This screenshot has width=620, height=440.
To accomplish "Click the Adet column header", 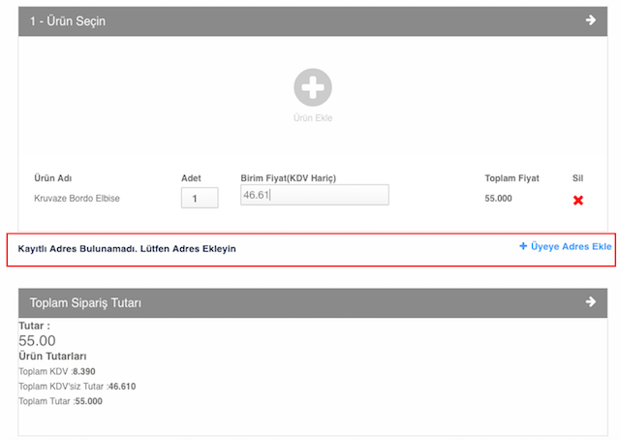I will pos(191,178).
